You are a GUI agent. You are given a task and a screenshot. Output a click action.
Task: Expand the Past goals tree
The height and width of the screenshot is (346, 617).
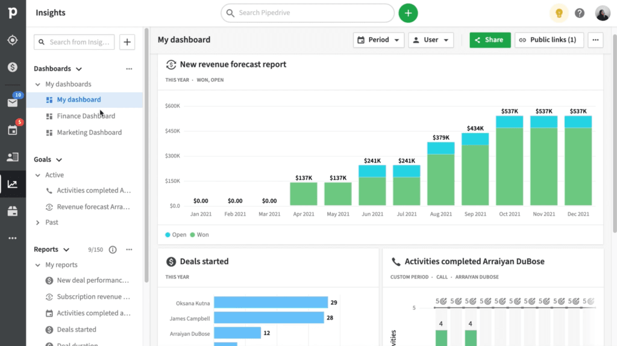[x=38, y=223]
